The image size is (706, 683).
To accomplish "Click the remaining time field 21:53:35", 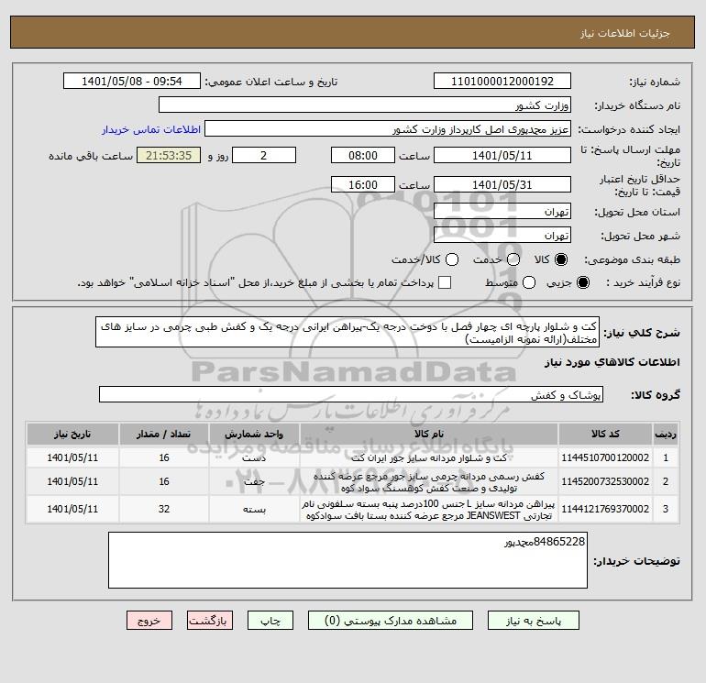I will coord(169,155).
